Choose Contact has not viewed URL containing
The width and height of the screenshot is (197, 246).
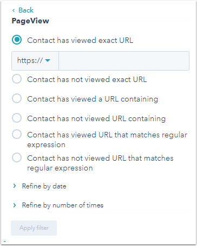(x=17, y=118)
